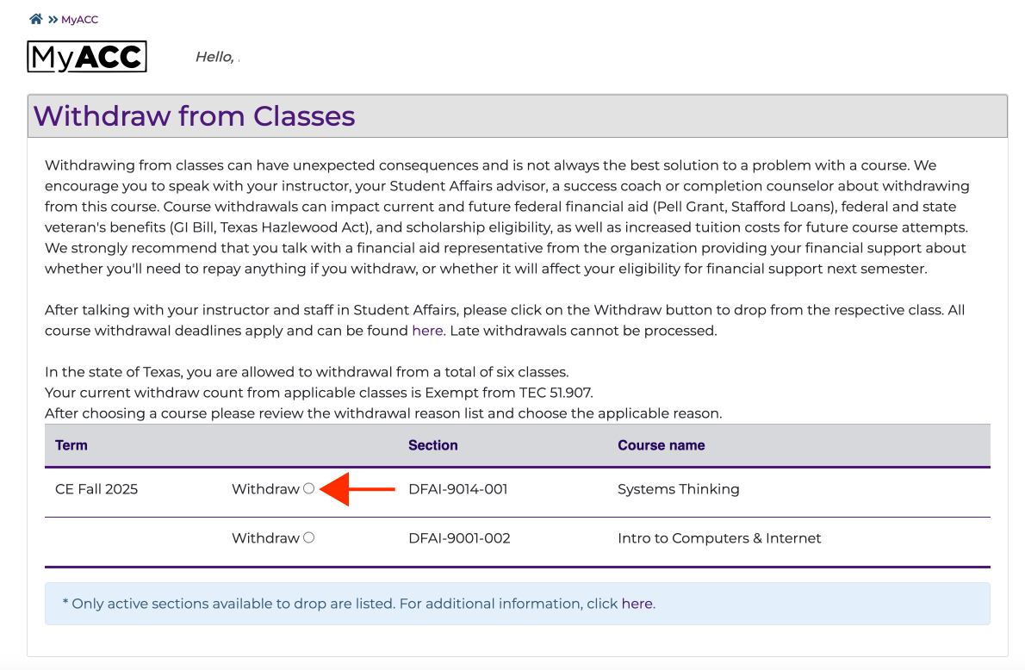This screenshot has height=670, width=1025.
Task: Click the Hello greeting text
Action: coord(215,56)
